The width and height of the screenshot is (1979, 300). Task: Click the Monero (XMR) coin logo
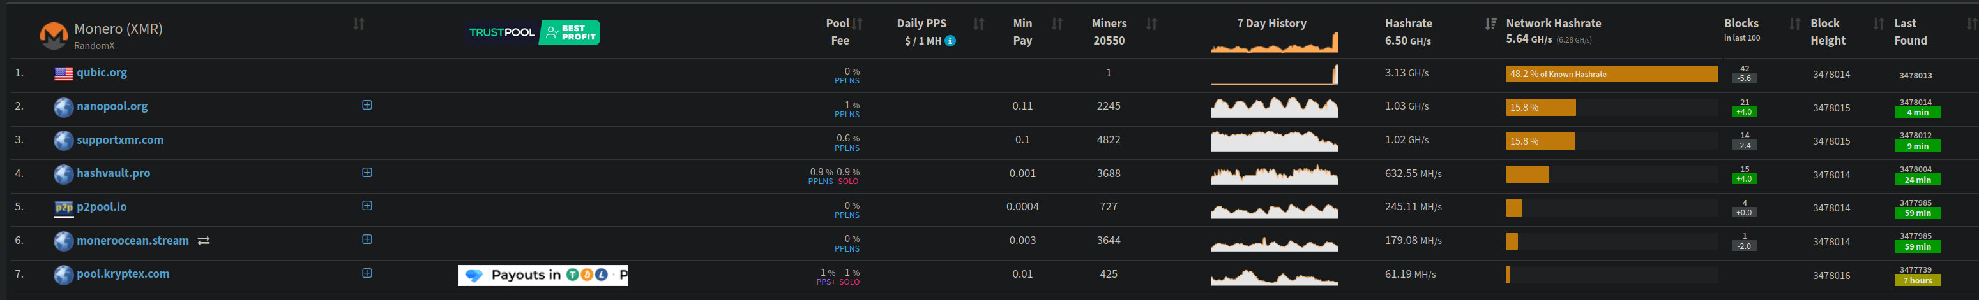click(x=54, y=35)
